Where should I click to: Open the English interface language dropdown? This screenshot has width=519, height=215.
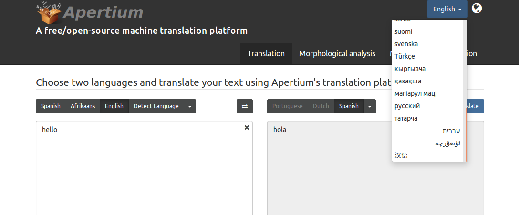(x=447, y=9)
